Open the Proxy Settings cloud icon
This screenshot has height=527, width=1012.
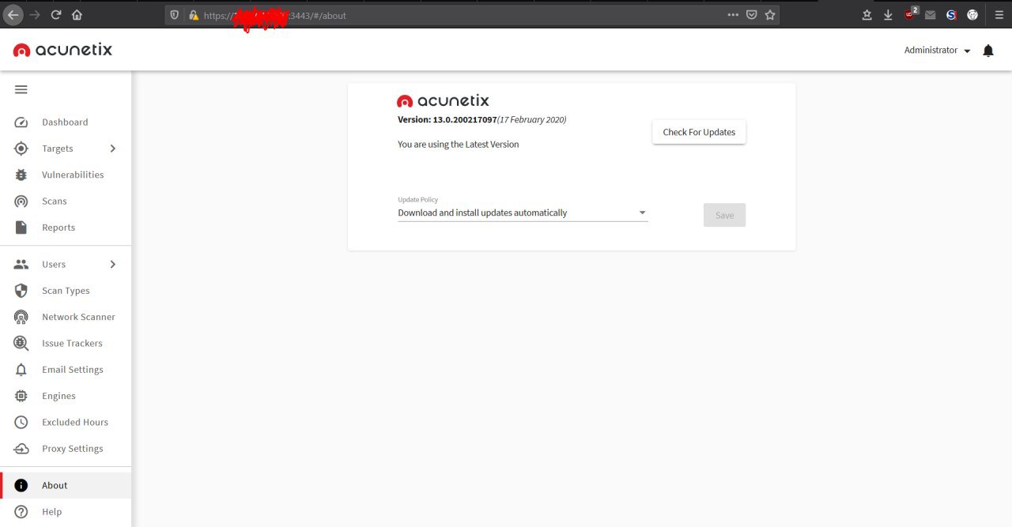[21, 449]
